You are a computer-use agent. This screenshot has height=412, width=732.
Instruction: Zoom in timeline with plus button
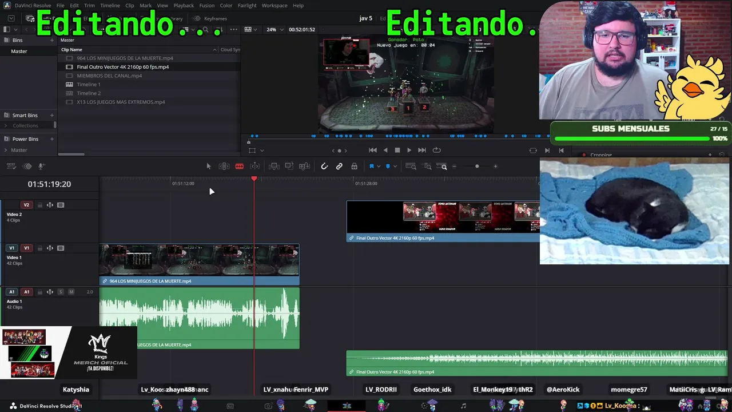point(495,167)
